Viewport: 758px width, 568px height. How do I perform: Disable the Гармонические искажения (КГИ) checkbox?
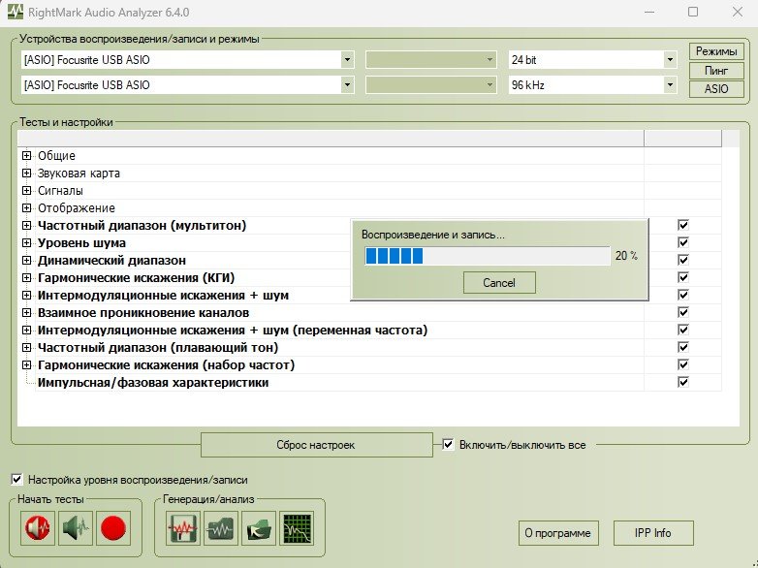pyautogui.click(x=683, y=277)
